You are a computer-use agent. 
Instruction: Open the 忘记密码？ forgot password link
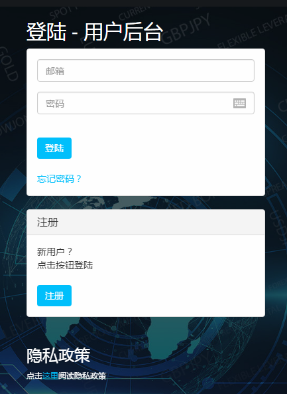coord(59,179)
